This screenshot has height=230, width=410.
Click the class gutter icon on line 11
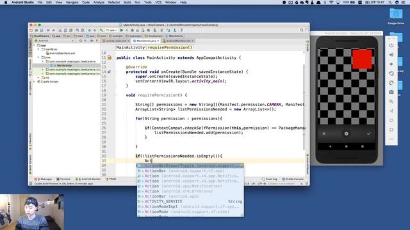(110, 57)
